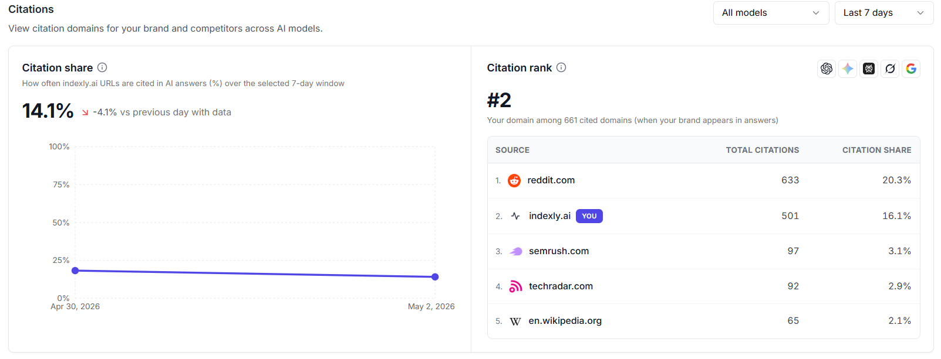Select the Apr 30 data point on chart
The image size is (941, 359).
75,271
